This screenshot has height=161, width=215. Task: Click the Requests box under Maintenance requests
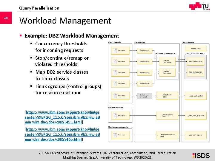pos(120,135)
